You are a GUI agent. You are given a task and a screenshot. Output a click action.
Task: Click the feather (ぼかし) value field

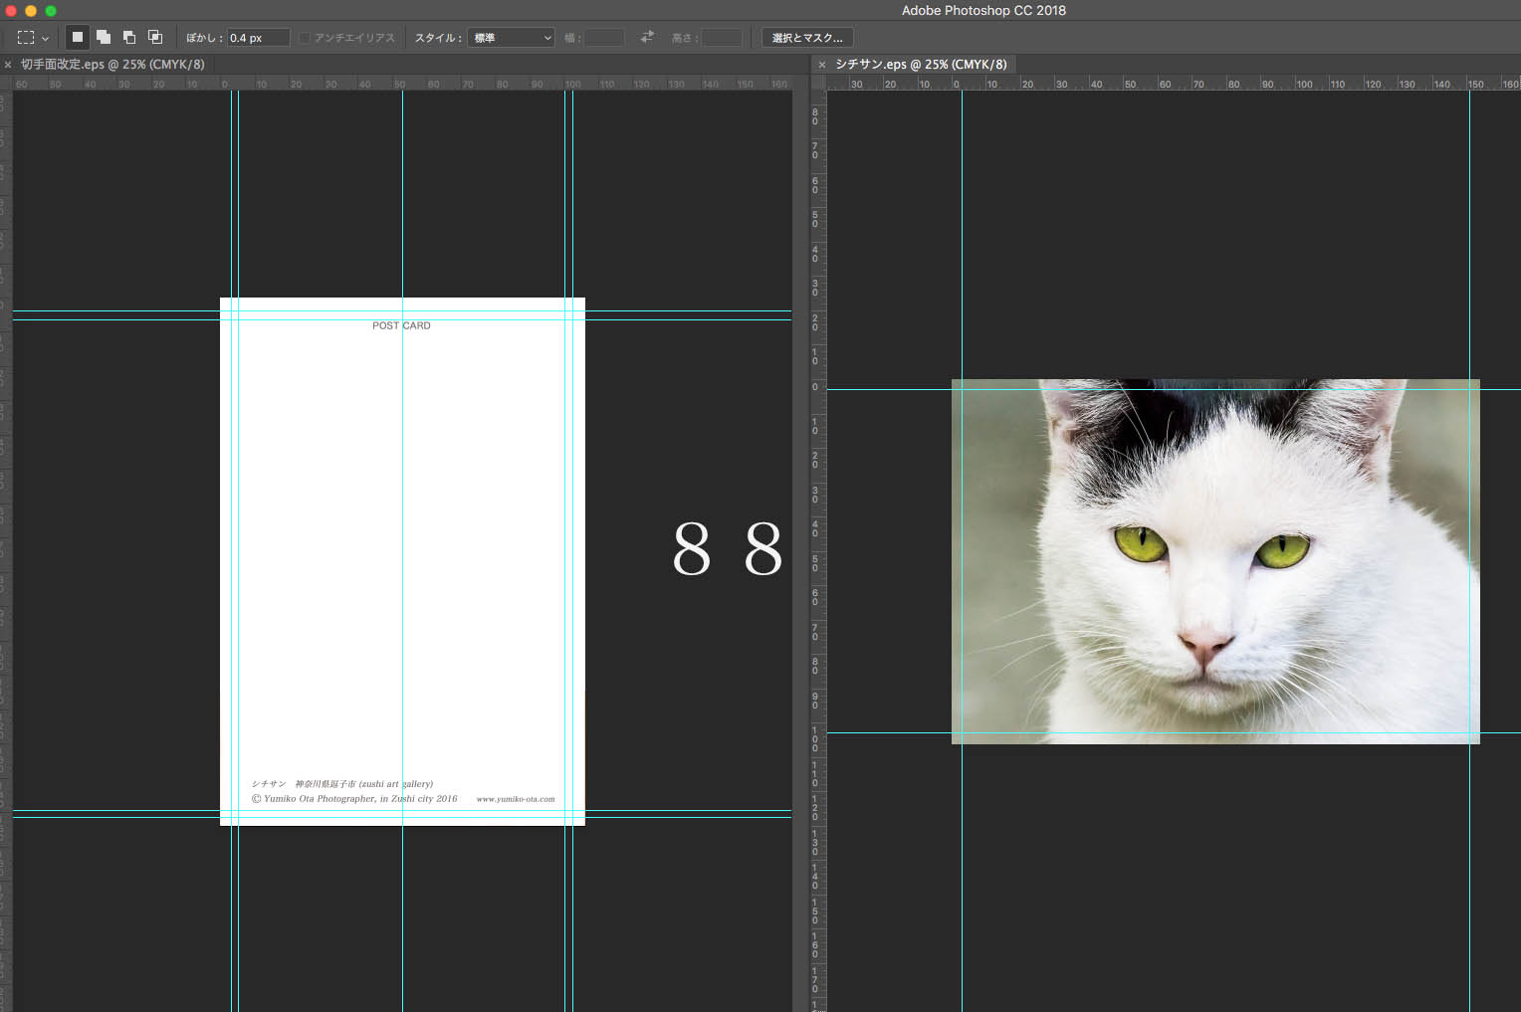(259, 38)
